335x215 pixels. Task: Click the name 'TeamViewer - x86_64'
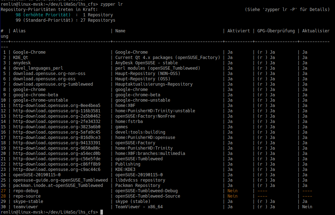pyautogui.click(x=139, y=207)
